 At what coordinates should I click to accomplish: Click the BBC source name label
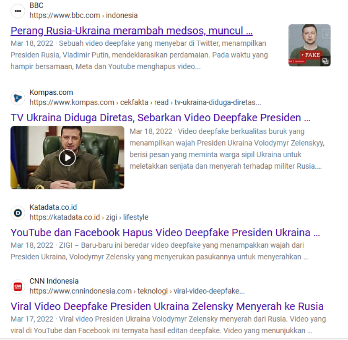point(36,5)
